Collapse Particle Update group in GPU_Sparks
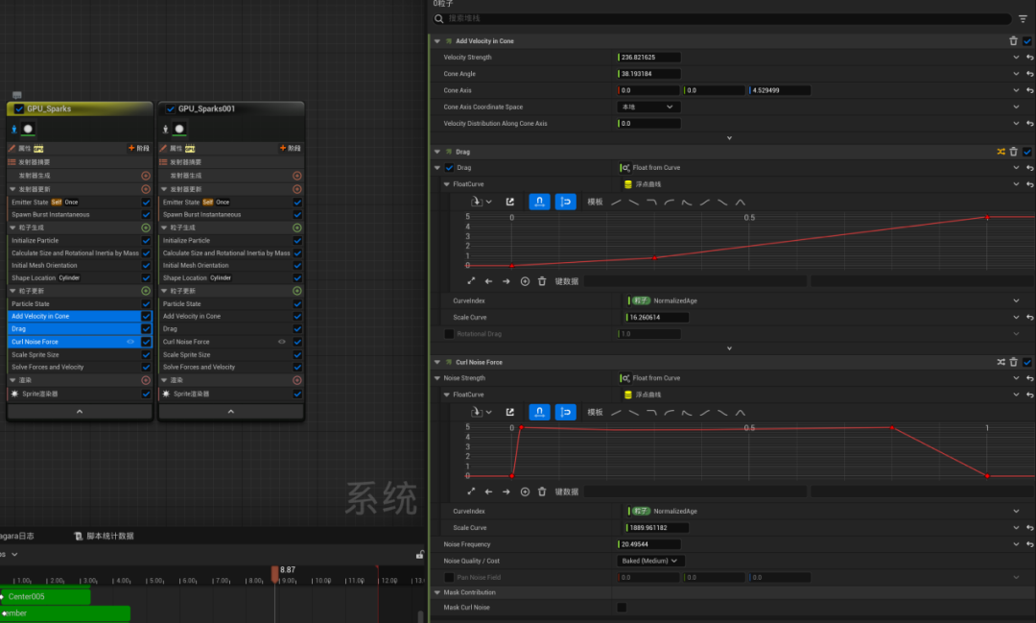Viewport: 1036px width, 623px height. tap(12, 291)
